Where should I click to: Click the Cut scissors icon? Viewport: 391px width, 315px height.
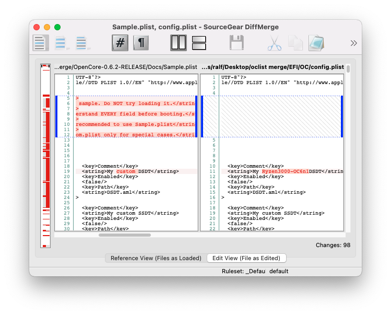[x=274, y=43]
